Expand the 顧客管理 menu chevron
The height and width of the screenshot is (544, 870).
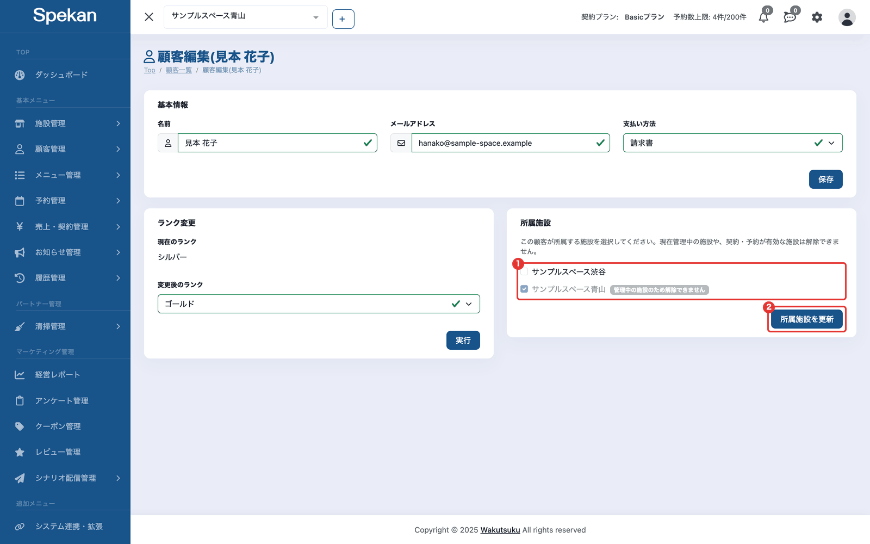tap(118, 149)
